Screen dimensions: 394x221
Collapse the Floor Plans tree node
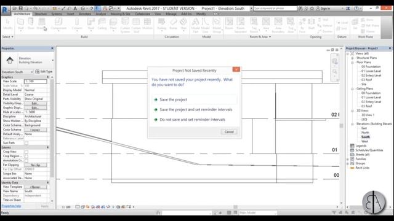(353, 62)
